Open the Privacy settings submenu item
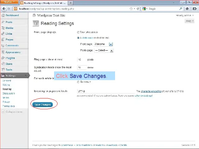The image size is (199, 149). click(6, 102)
